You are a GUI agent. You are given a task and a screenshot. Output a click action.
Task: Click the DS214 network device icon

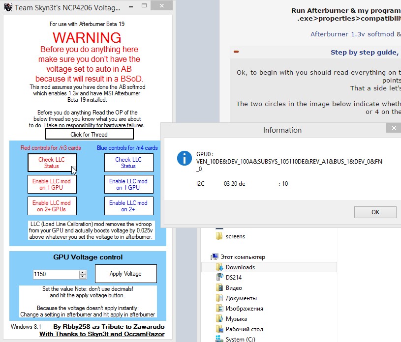click(219, 277)
